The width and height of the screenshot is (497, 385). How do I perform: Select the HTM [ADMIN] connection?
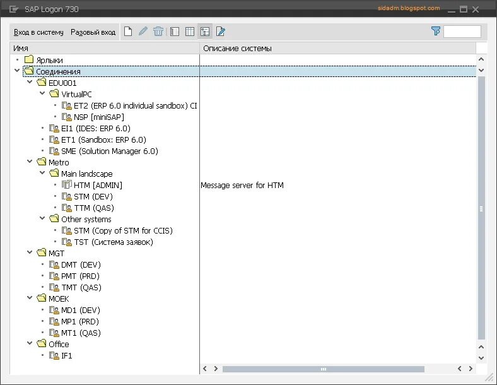pyautogui.click(x=98, y=185)
